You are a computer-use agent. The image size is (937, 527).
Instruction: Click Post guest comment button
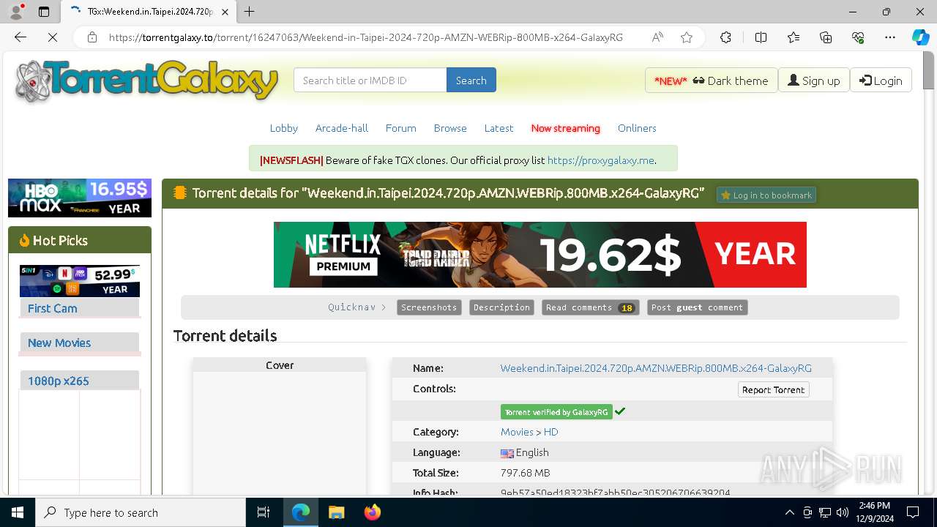click(x=697, y=307)
